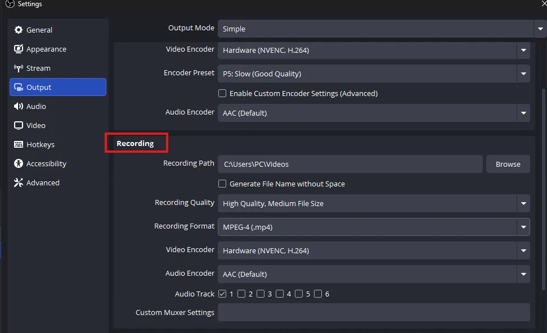The width and height of the screenshot is (547, 333).
Task: Check Generate File Name without Space
Action: coord(222,184)
